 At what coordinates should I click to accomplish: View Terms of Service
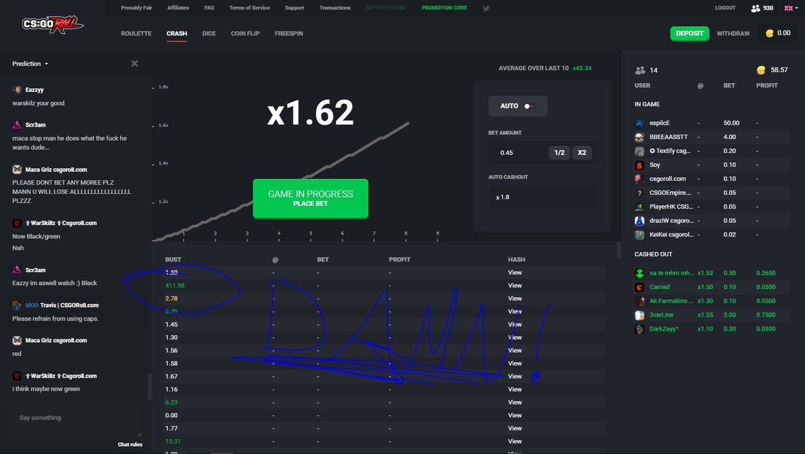click(x=250, y=8)
